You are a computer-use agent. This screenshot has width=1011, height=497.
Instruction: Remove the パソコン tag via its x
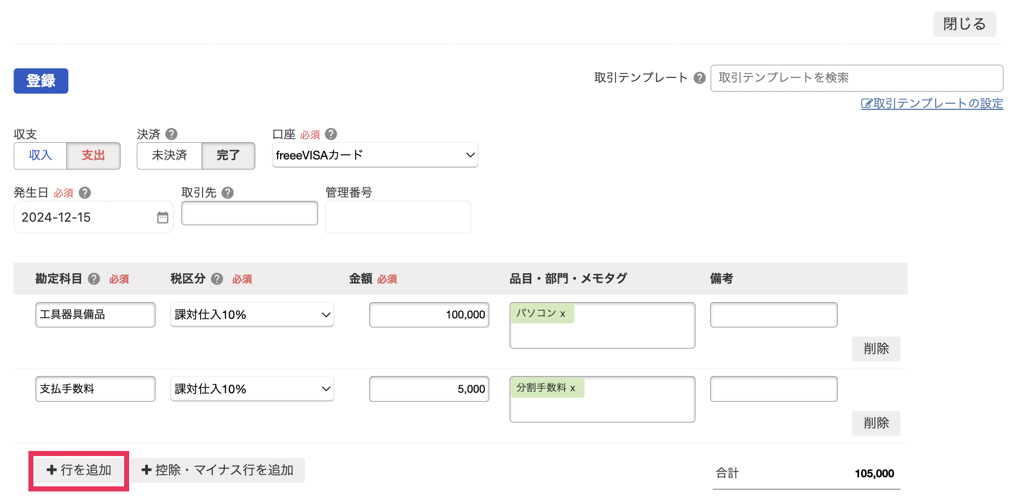pos(563,314)
